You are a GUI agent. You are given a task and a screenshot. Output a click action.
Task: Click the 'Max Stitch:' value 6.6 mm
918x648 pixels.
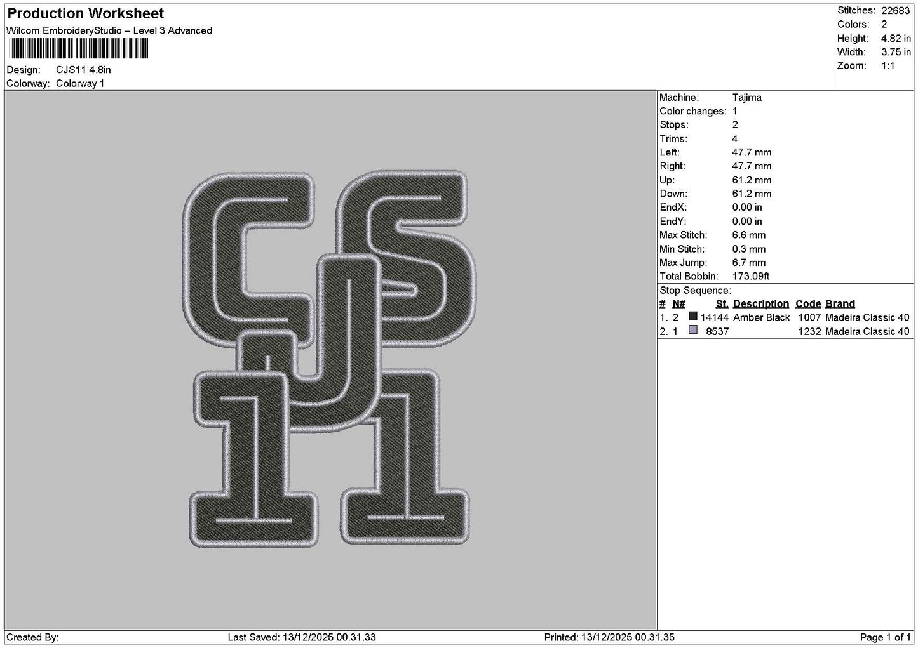(749, 235)
